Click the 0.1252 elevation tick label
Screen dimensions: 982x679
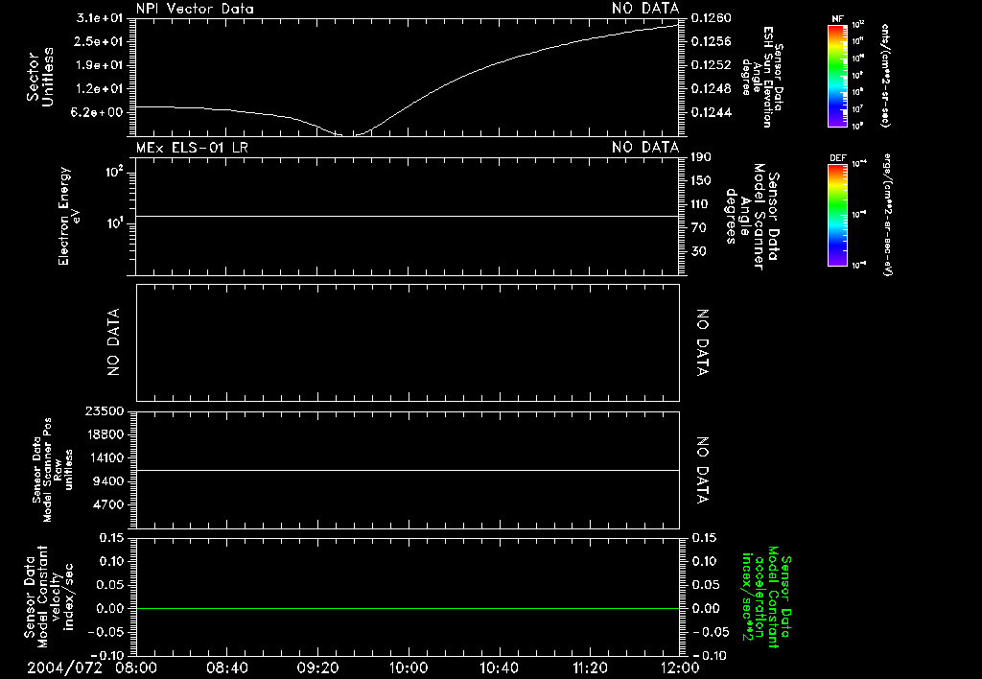click(712, 65)
